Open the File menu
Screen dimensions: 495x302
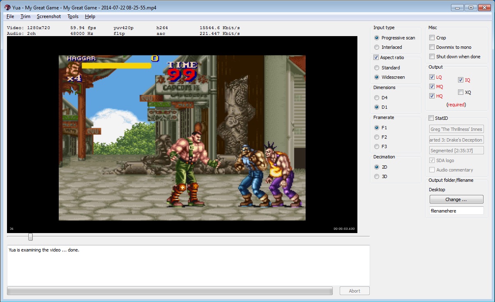click(10, 16)
